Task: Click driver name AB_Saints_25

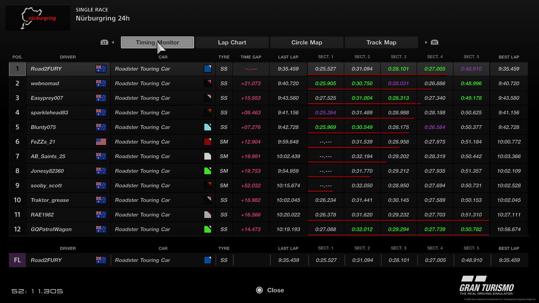Action: 48,156
